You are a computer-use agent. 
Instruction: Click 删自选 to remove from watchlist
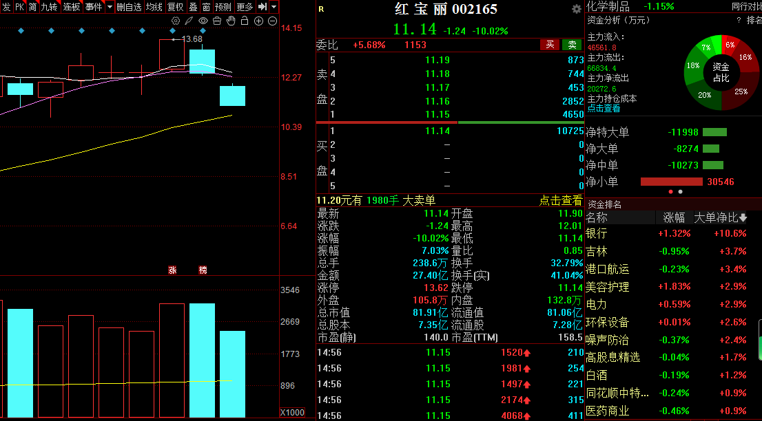coord(130,7)
